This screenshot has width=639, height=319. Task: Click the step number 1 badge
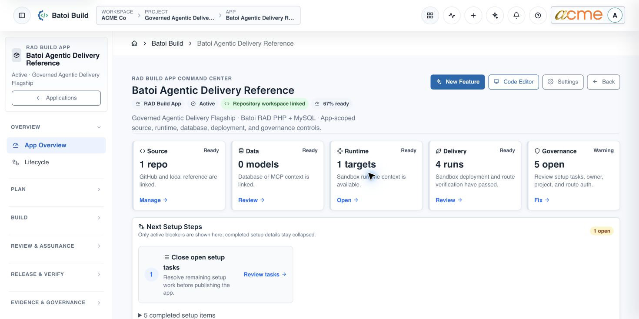point(151,275)
